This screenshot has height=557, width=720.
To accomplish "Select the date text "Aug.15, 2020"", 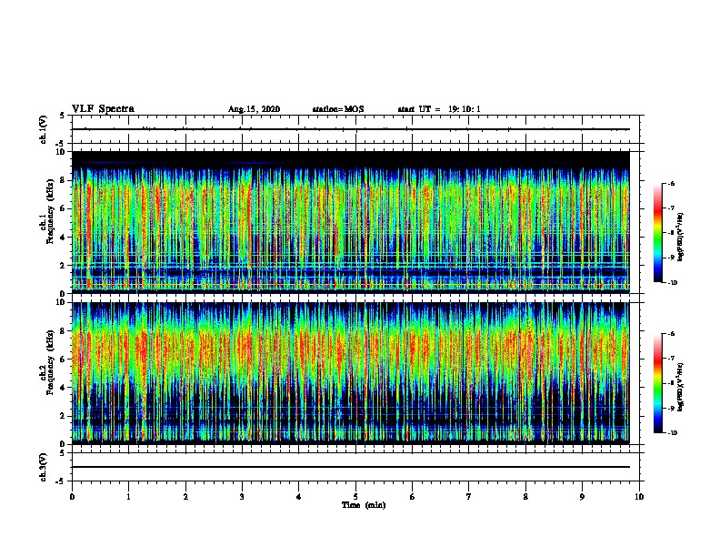I will [254, 109].
